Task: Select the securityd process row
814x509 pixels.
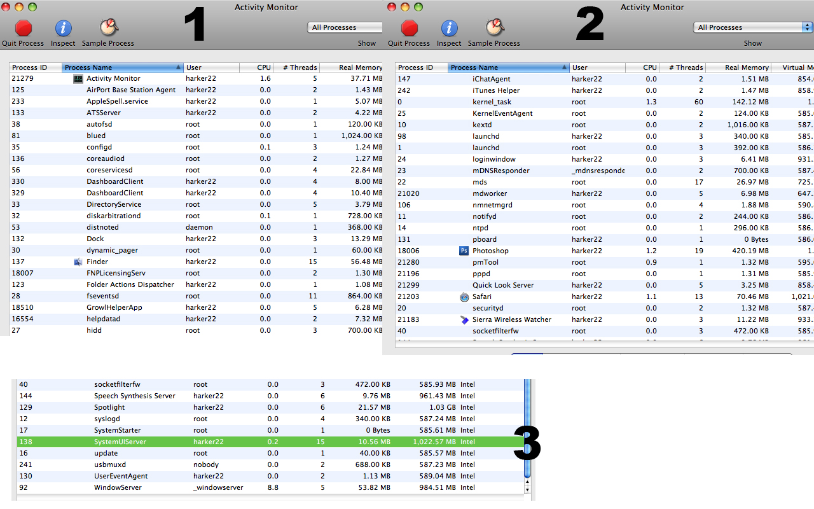Action: pos(605,308)
